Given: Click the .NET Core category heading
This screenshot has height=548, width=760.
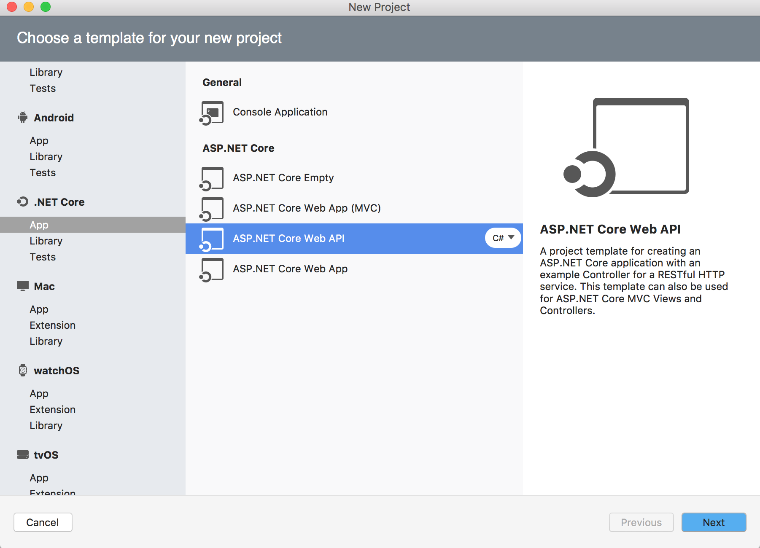Looking at the screenshot, I should (59, 202).
